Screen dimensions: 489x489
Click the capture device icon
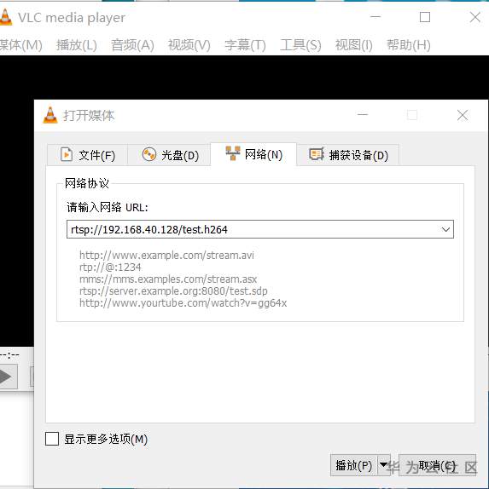coord(317,154)
